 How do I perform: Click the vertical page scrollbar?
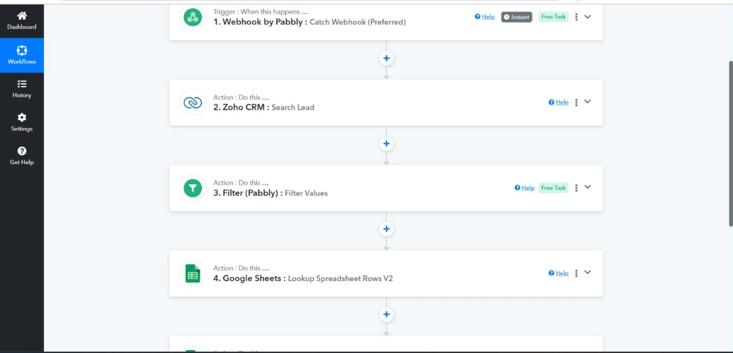coord(730,144)
